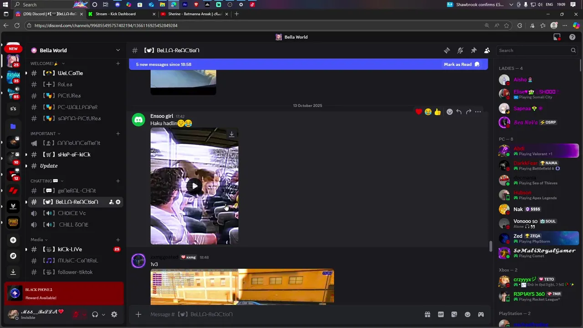Open emoji picker in message bar
The image size is (583, 328).
(x=467, y=314)
